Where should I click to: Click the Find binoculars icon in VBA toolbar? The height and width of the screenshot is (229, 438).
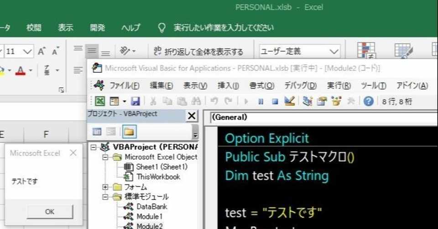(196, 101)
